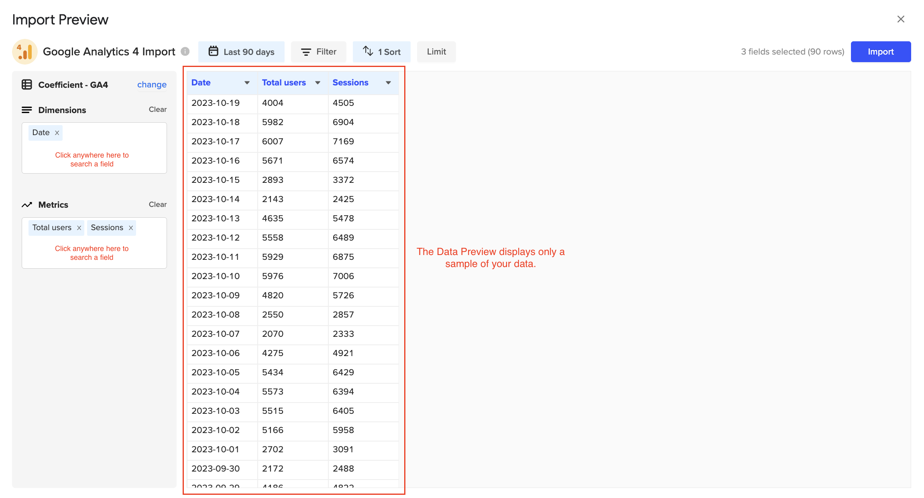Image resolution: width=924 pixels, height=498 pixels.
Task: Click the calendar icon on the date button
Action: click(214, 51)
